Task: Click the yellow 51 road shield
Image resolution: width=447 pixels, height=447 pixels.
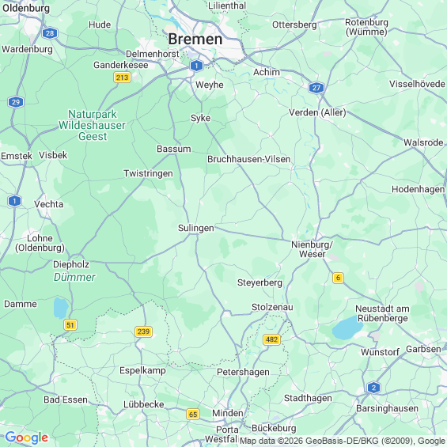Action: (70, 324)
